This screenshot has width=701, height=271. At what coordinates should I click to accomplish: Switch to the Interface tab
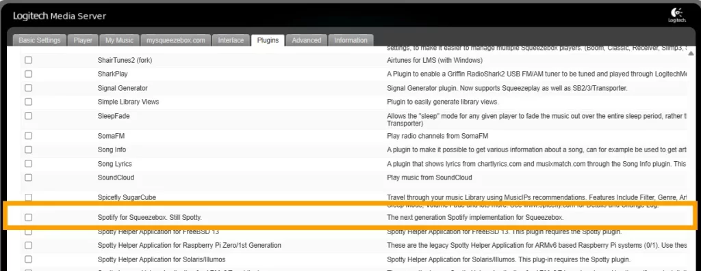coord(231,40)
